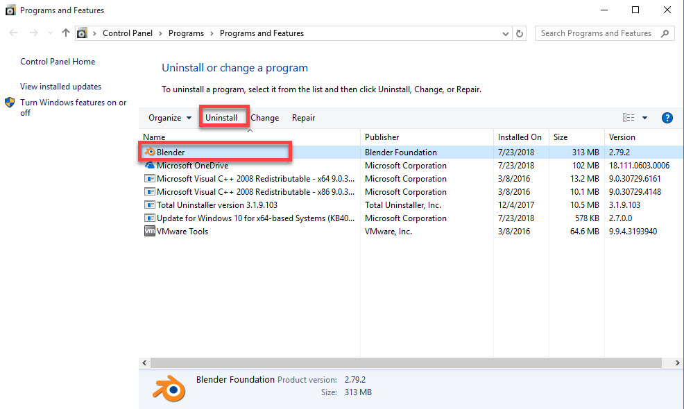Click Repair in the toolbar
Image resolution: width=684 pixels, height=409 pixels.
[x=303, y=118]
